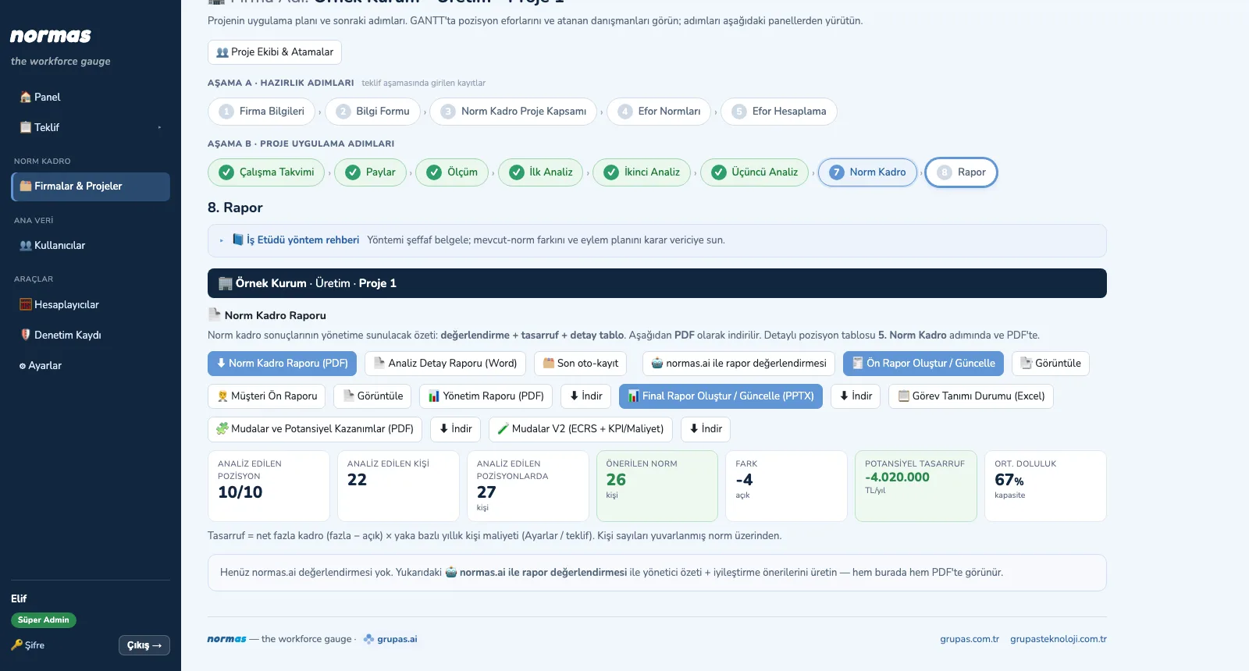Viewport: 1249px width, 671px height.
Task: Select step 5 Efor Hesaplama
Action: click(x=779, y=112)
